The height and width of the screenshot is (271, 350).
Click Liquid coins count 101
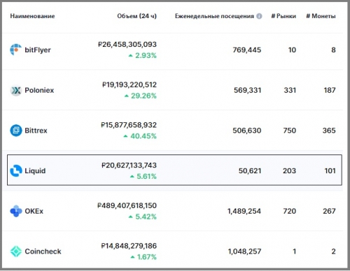(x=330, y=170)
